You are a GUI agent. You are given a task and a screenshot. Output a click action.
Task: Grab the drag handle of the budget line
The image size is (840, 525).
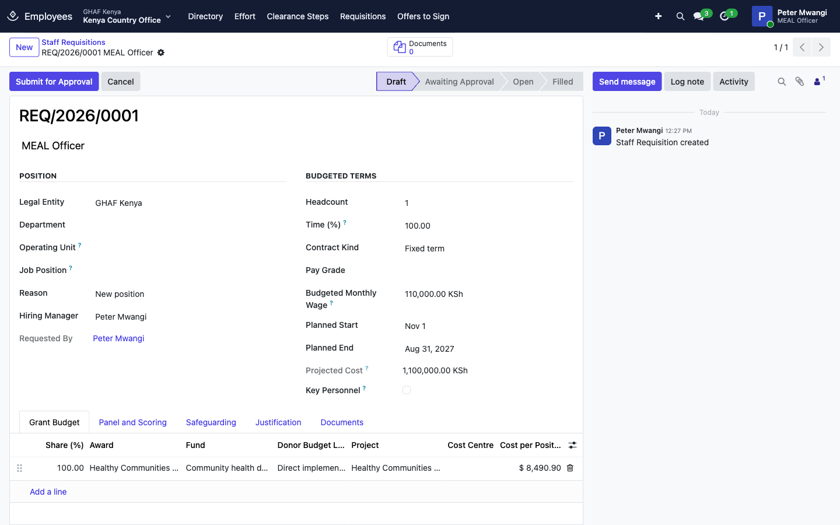click(19, 468)
